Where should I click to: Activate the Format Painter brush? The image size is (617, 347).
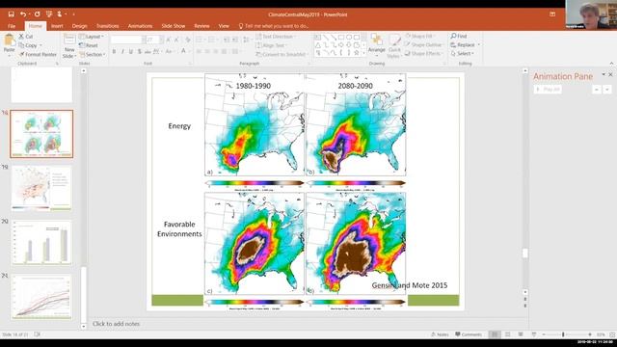(x=39, y=54)
